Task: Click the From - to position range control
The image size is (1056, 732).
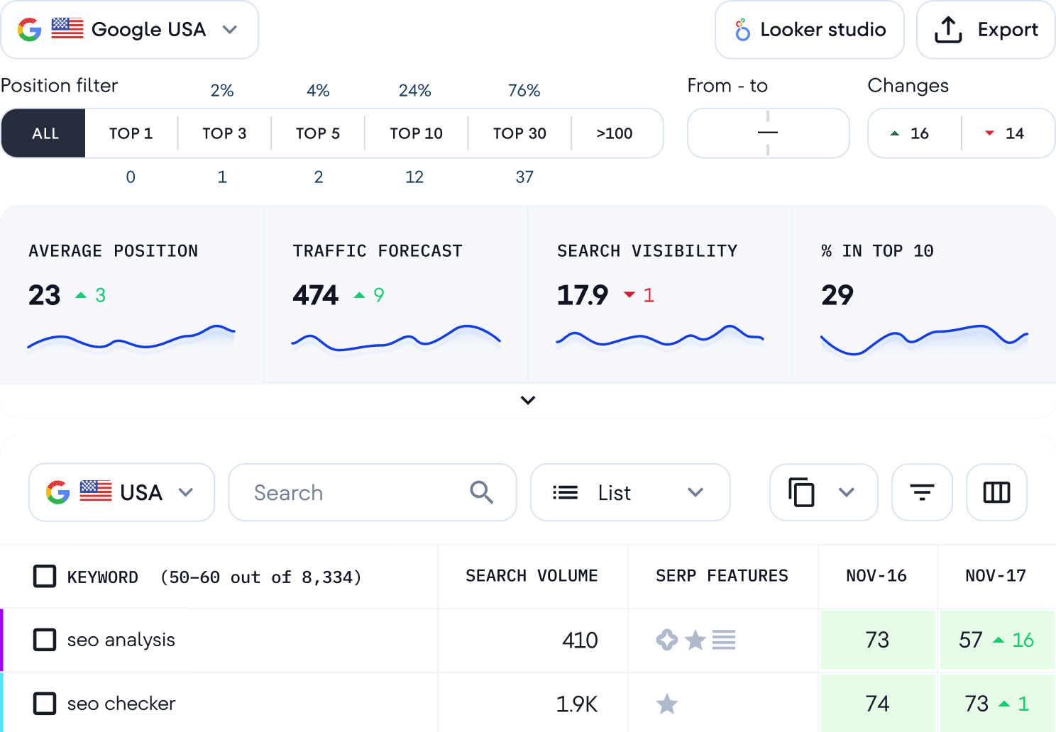Action: 768,133
